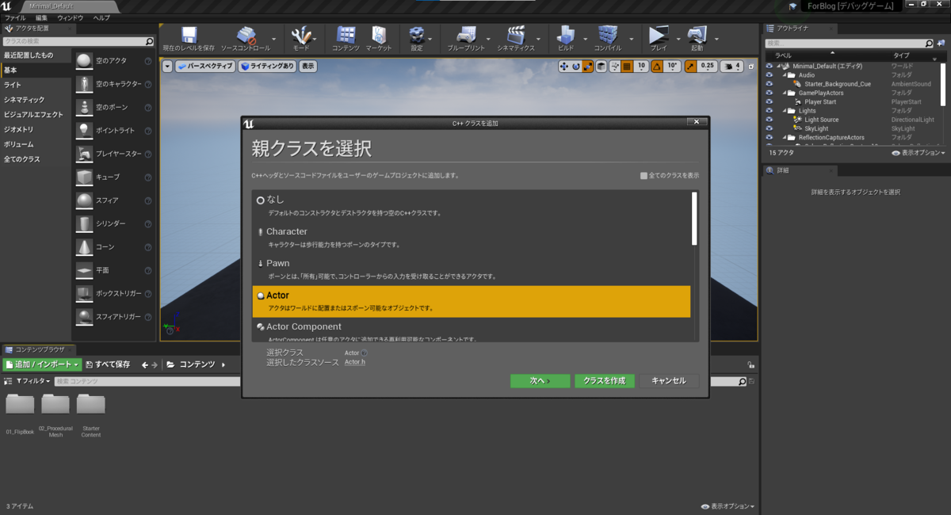The width and height of the screenshot is (951, 515).
Task: Select the Cube (キューブ) placement icon
Action: tap(85, 177)
